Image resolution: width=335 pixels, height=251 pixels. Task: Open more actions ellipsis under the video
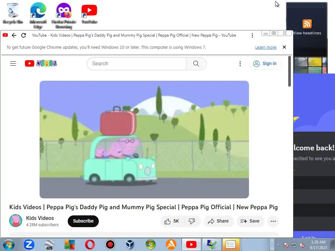tap(273, 221)
